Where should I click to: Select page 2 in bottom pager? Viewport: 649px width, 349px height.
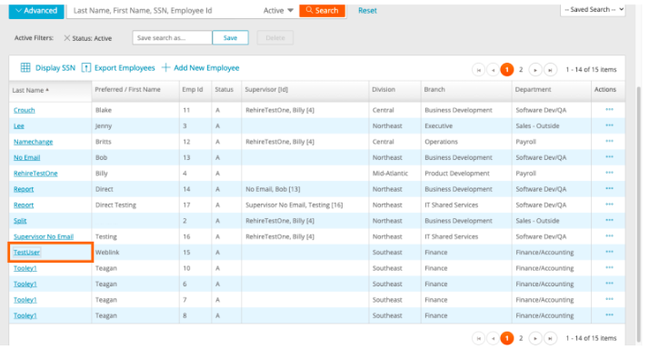[521, 338]
